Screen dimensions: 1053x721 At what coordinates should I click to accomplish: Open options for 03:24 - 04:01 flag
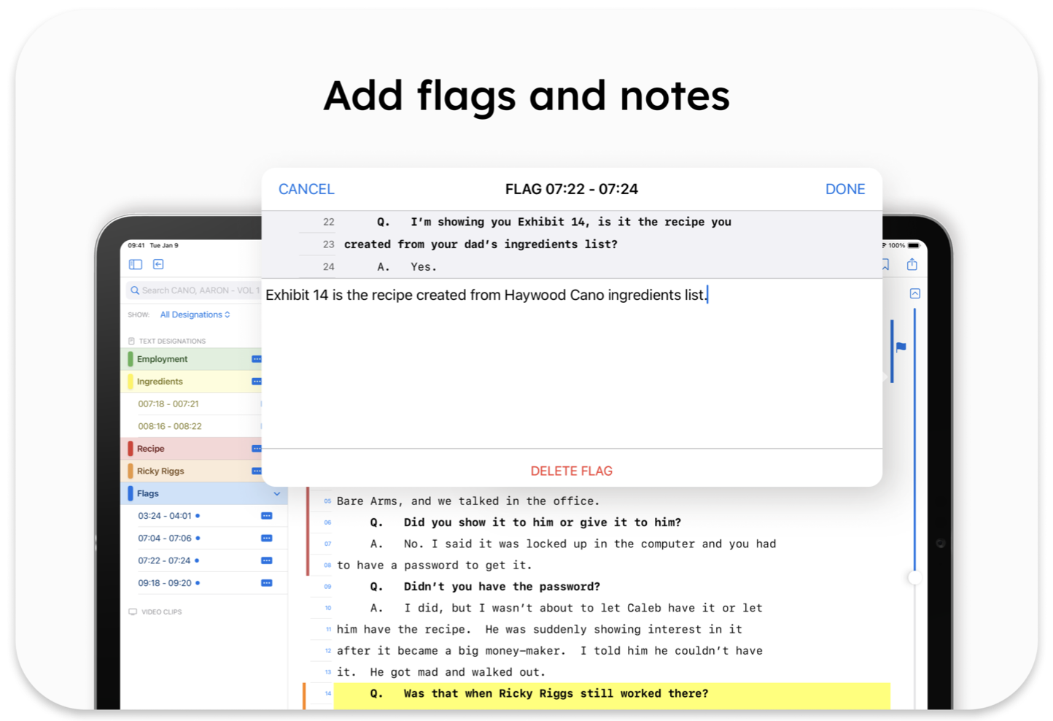[x=266, y=516]
